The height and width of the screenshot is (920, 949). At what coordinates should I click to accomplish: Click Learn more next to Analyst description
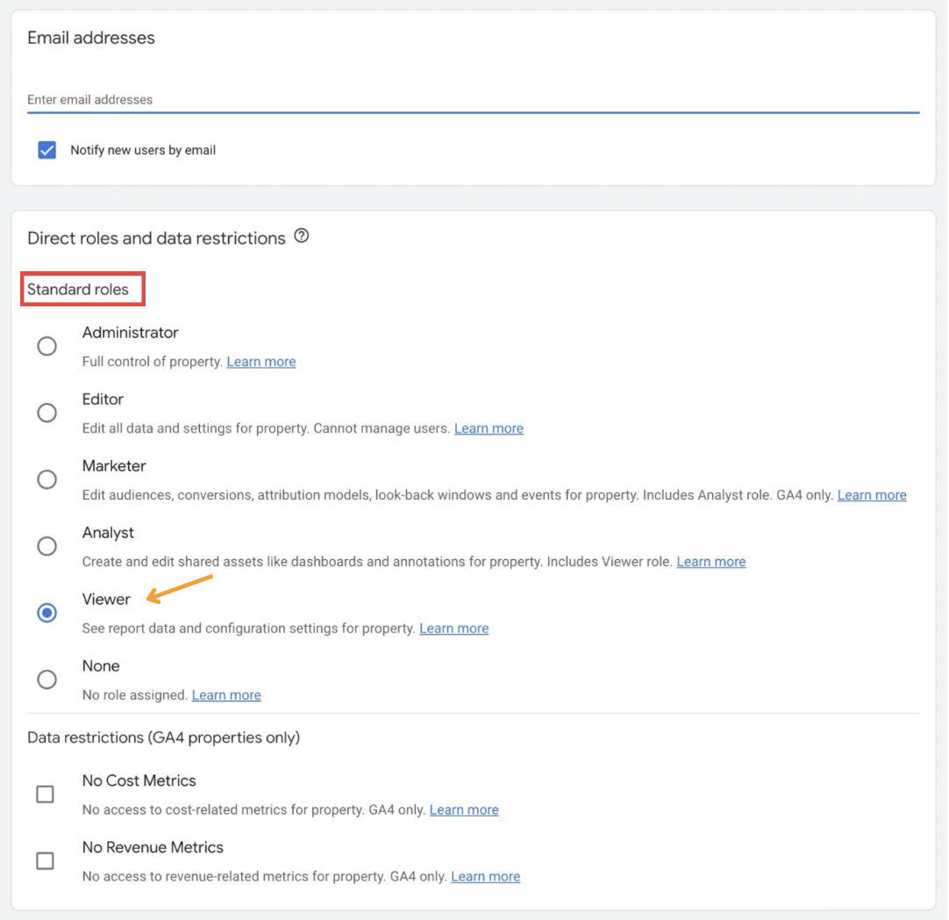tap(711, 562)
